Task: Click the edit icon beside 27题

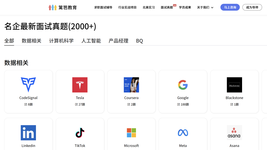Action: (76, 104)
